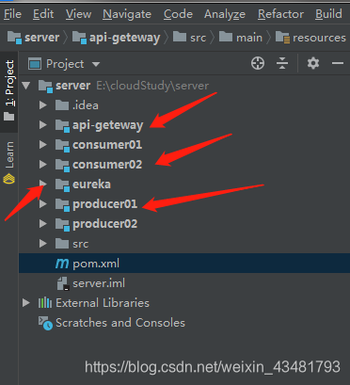Open the File menu
350x385 pixels.
[12, 14]
